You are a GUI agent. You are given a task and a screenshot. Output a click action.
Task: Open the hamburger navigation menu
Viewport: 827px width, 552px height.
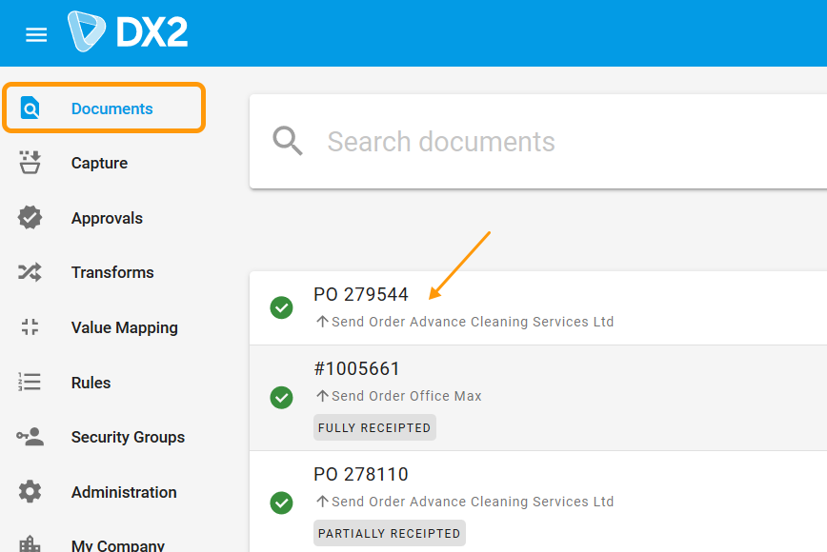coord(36,33)
